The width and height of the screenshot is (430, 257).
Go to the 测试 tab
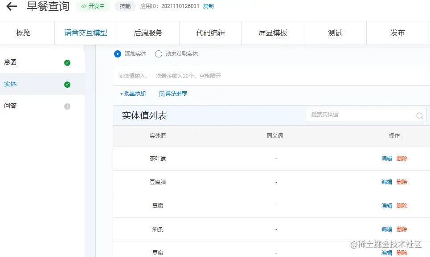click(335, 33)
